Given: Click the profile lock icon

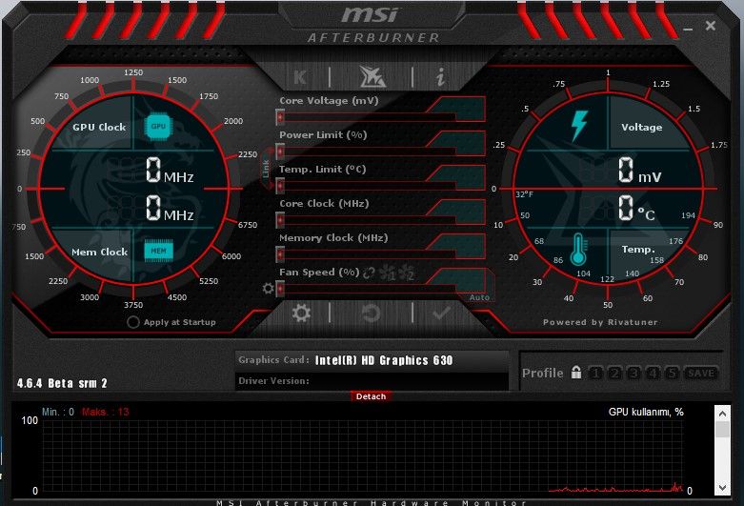Looking at the screenshot, I should click(x=576, y=373).
